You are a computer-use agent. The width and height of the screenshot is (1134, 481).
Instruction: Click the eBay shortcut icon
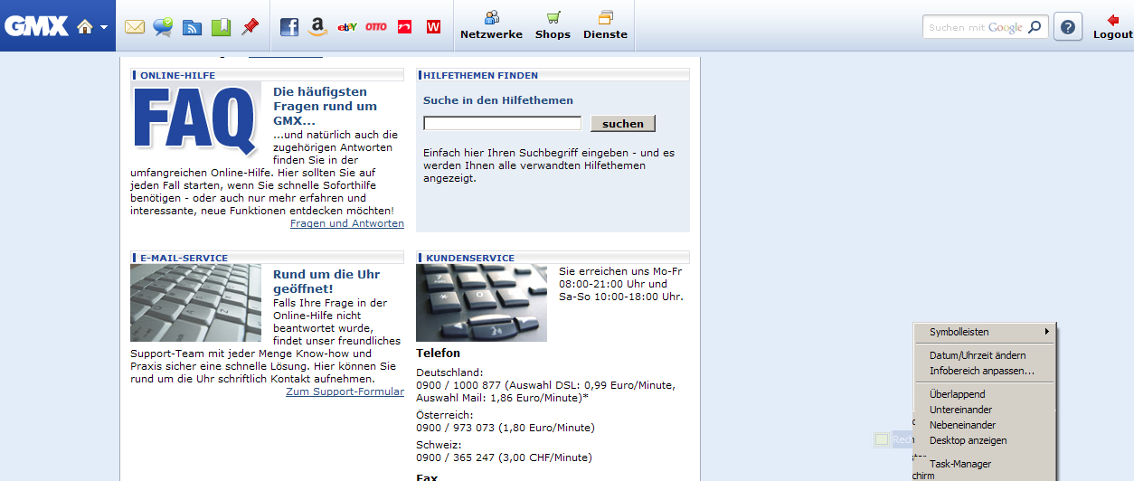[x=346, y=27]
